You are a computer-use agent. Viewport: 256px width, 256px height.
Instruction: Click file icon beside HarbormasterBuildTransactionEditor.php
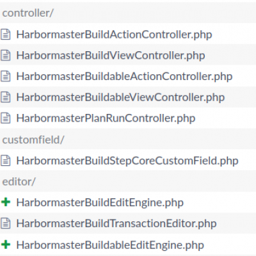[x=5, y=223]
